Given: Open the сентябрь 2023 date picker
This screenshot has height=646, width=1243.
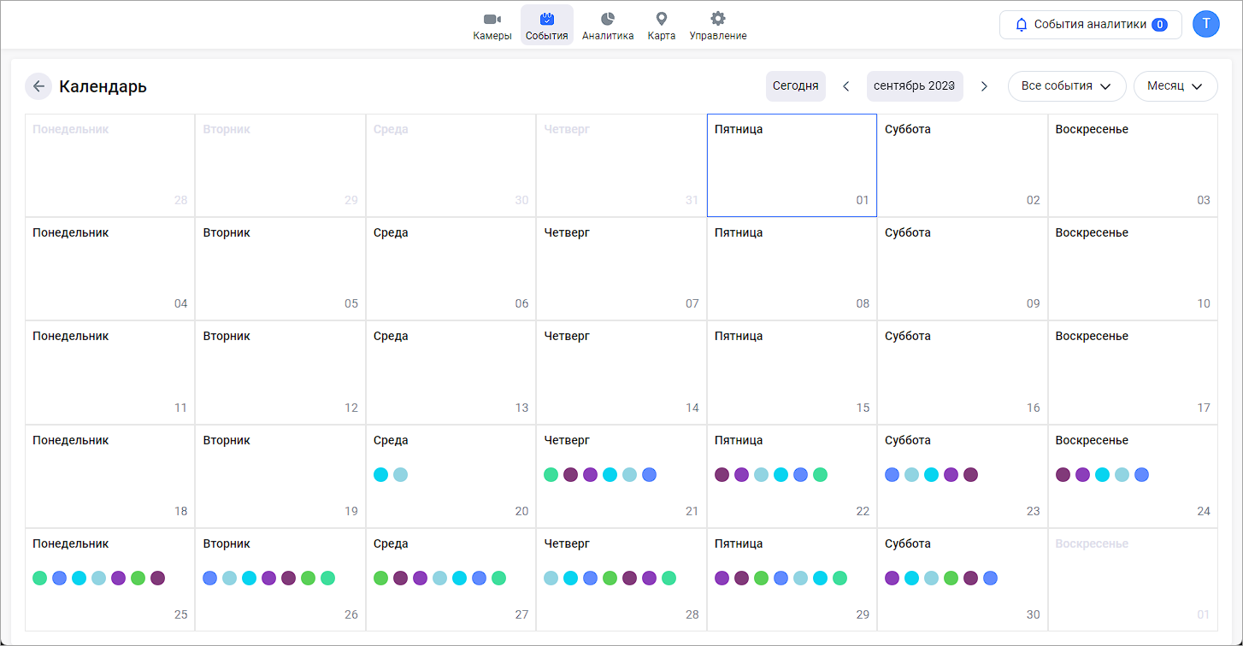Looking at the screenshot, I should (x=914, y=86).
